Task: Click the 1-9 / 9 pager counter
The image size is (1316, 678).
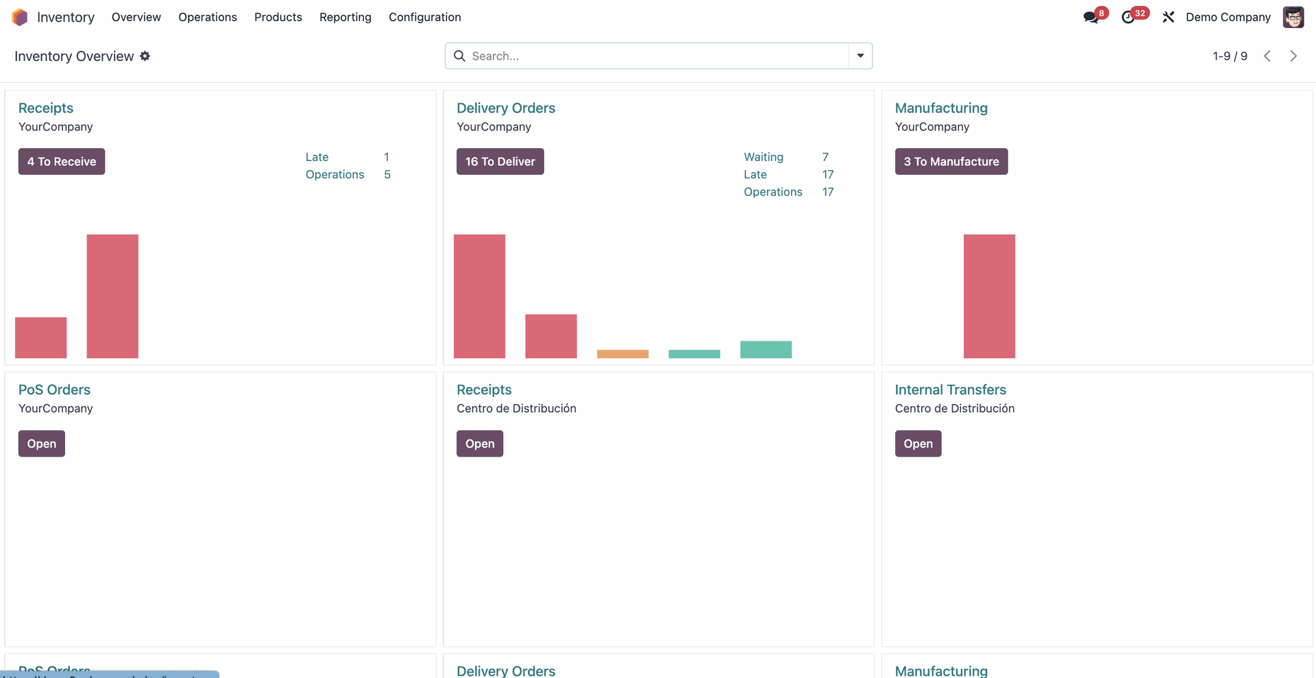Action: tap(1230, 56)
